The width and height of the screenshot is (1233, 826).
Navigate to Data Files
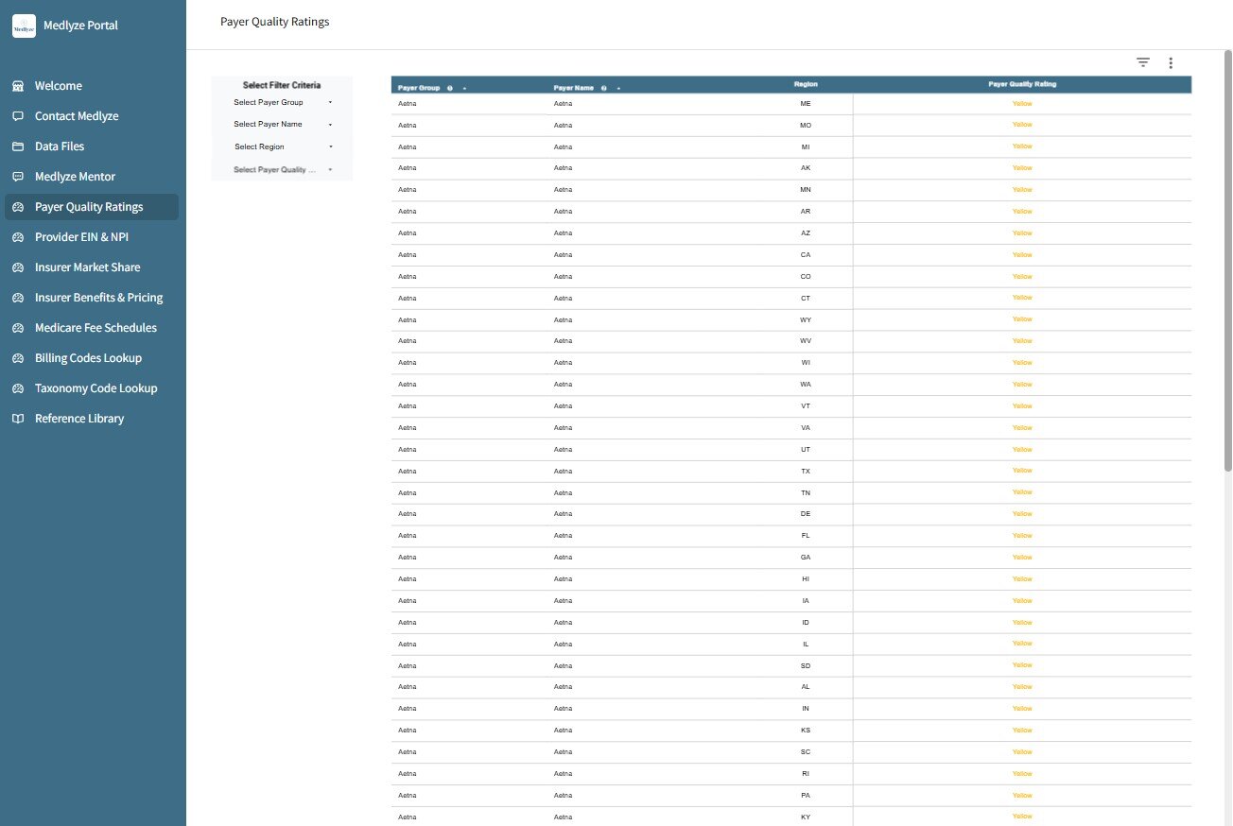(x=93, y=146)
